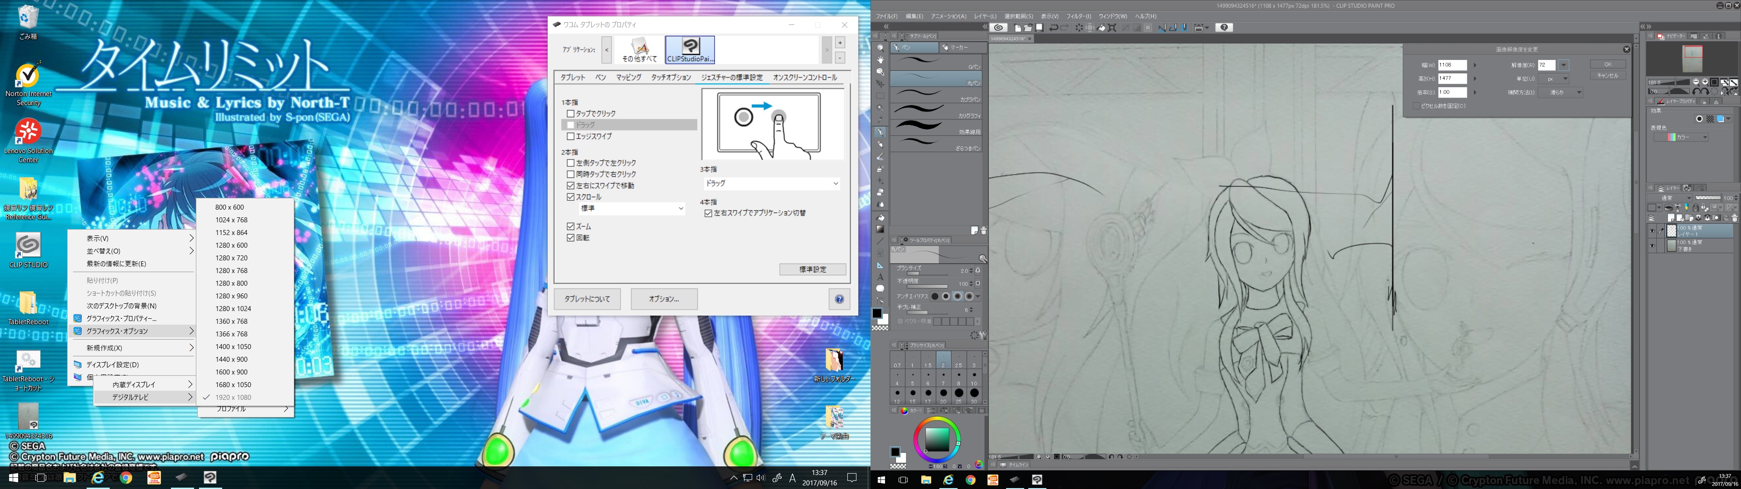Open スクロール 標準 dropdown
The height and width of the screenshot is (489, 1741).
pos(632,209)
